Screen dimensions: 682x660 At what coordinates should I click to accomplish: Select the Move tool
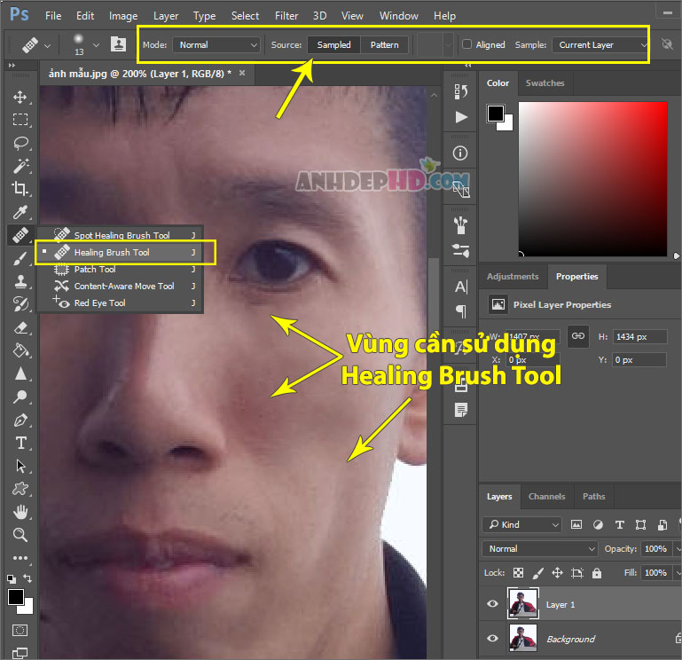tap(20, 97)
